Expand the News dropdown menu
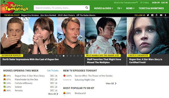The image size is (169, 98). point(130,8)
